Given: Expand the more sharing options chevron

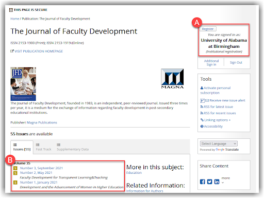Looking at the screenshot, I should tap(223, 183).
